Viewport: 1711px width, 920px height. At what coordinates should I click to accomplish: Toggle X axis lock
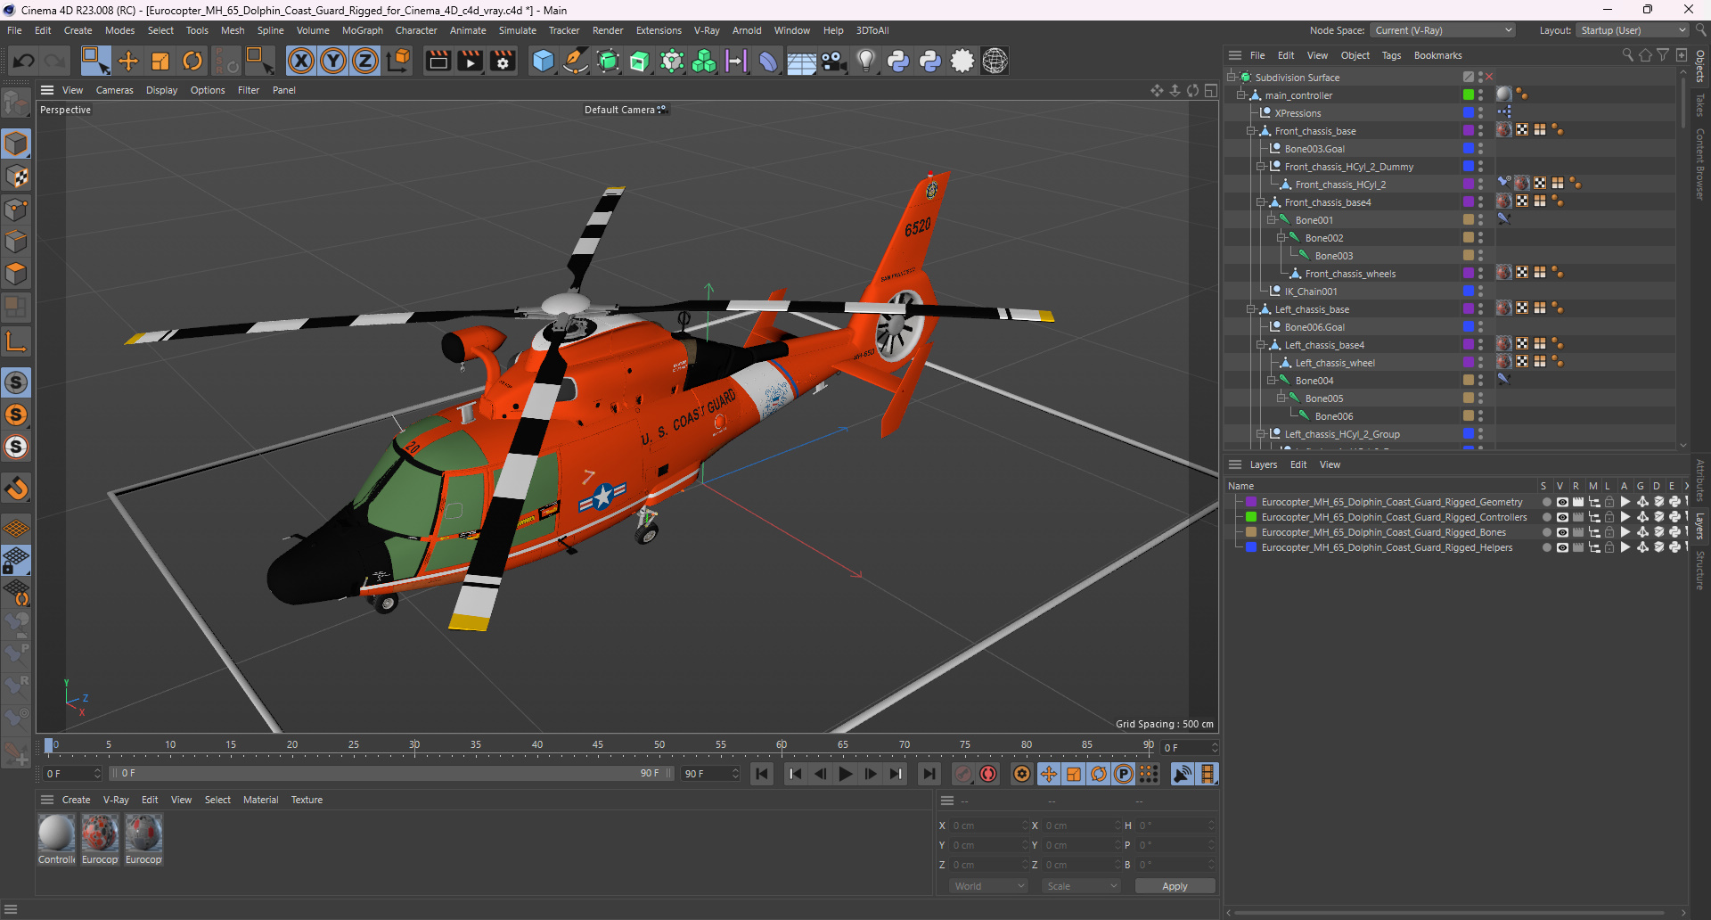click(x=301, y=61)
